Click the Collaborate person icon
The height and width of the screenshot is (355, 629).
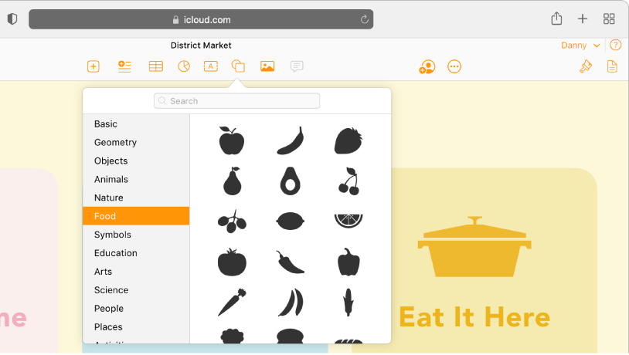(427, 67)
